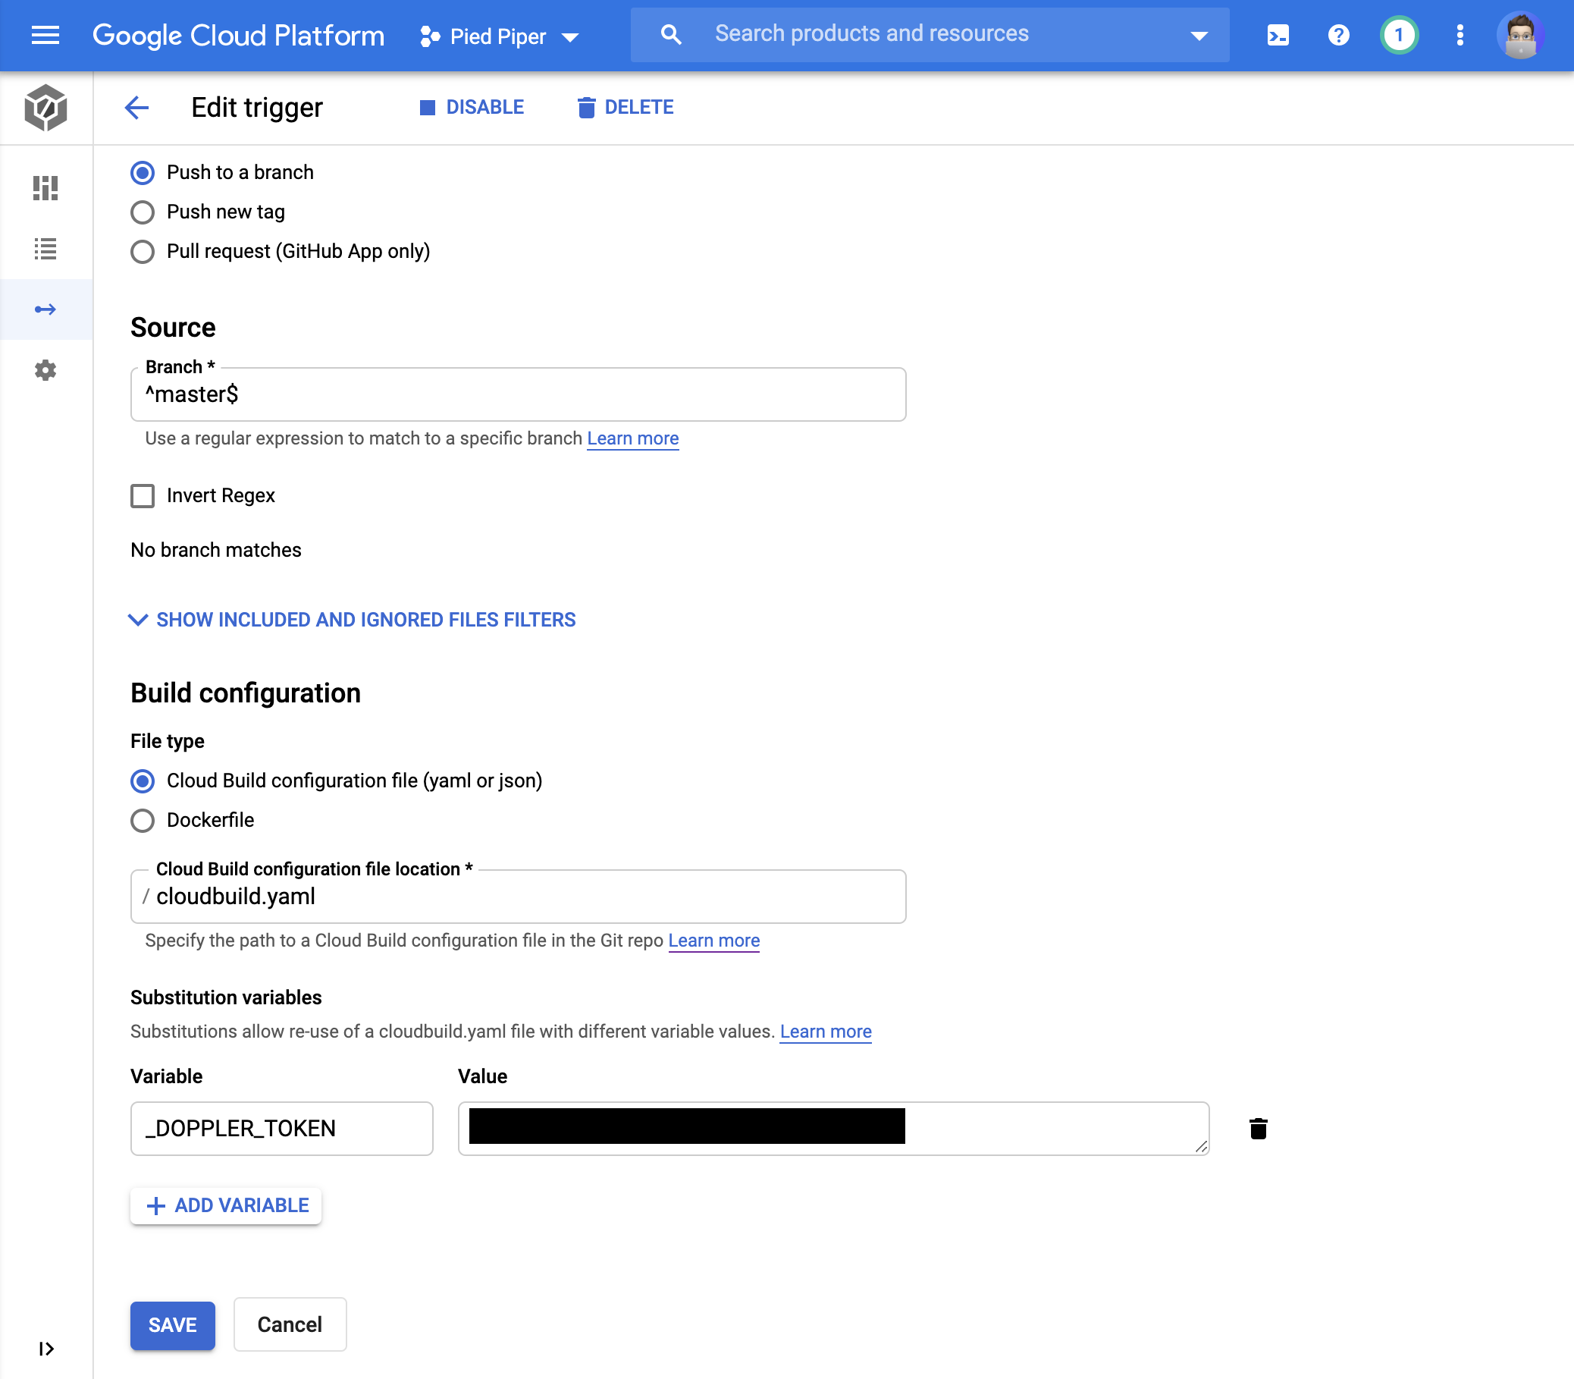Viewport: 1574px width, 1379px height.
Task: Click the redacted variable value field
Action: click(x=833, y=1128)
